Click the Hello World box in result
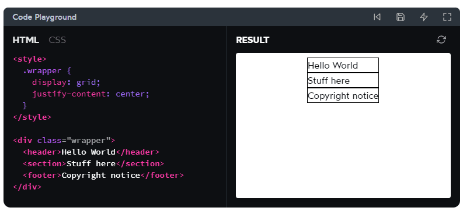This screenshot has width=463, height=211. pyautogui.click(x=343, y=65)
